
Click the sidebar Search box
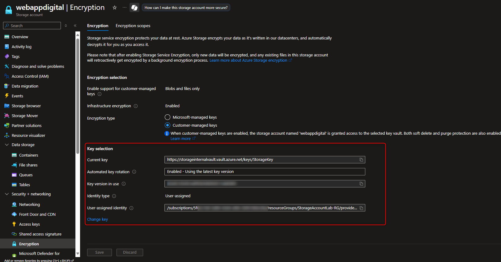tap(32, 26)
